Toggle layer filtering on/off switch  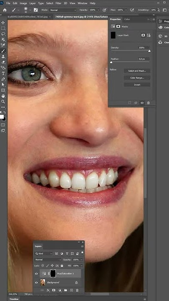pos(82,253)
